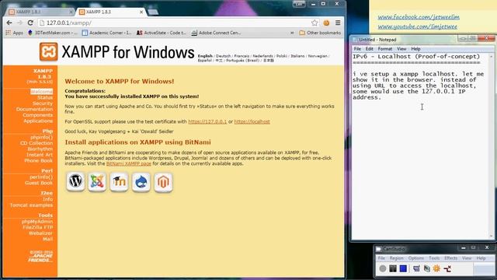The height and width of the screenshot is (280, 497).
Task: Open phpMyAdmin in the Tools section
Action: pyautogui.click(x=37, y=221)
